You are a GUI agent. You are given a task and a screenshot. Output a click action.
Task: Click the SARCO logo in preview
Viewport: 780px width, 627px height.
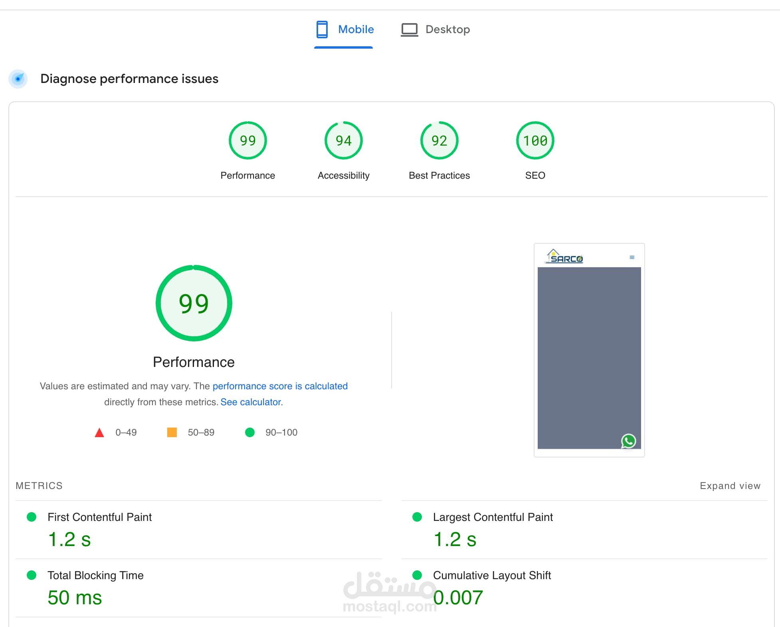564,256
